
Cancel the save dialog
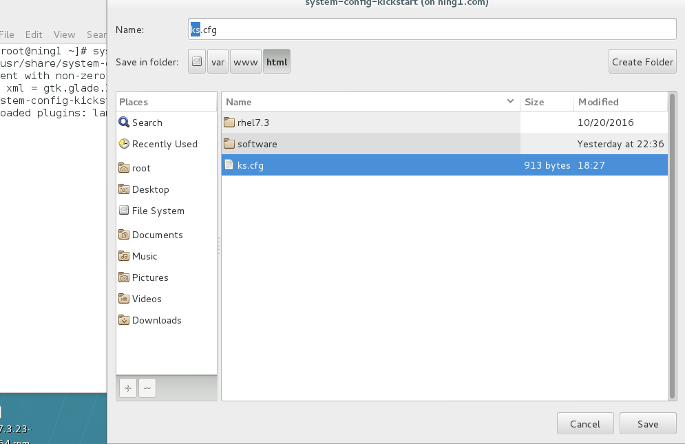[x=585, y=424]
